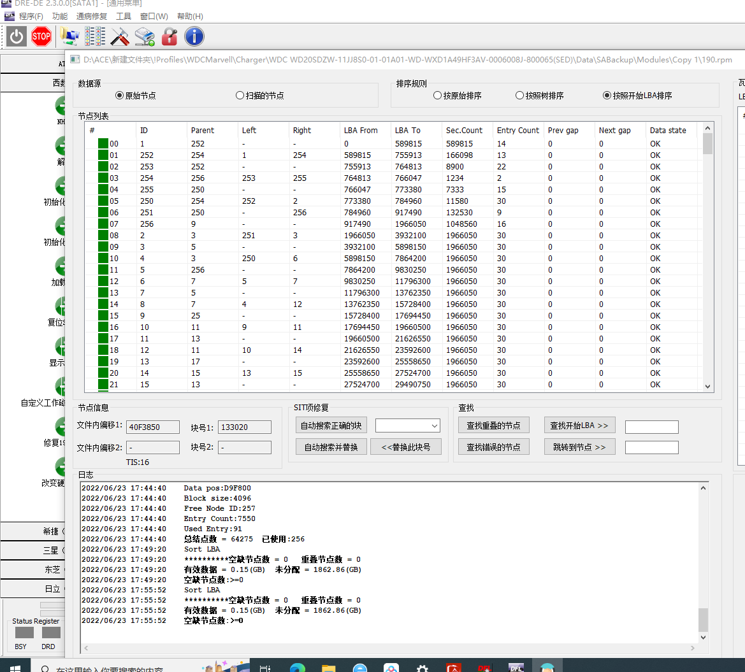Viewport: 745px width, 672px height.
Task: Click the 希捷 sidebar tab
Action: 33,531
